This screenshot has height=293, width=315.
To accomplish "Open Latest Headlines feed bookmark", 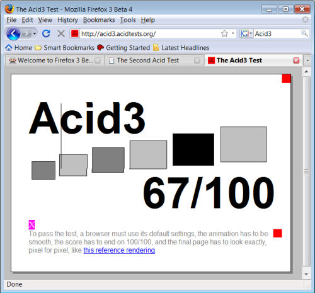I will point(181,48).
